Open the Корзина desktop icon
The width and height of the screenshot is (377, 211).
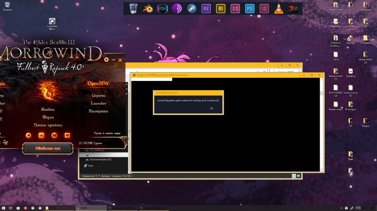click(7, 6)
